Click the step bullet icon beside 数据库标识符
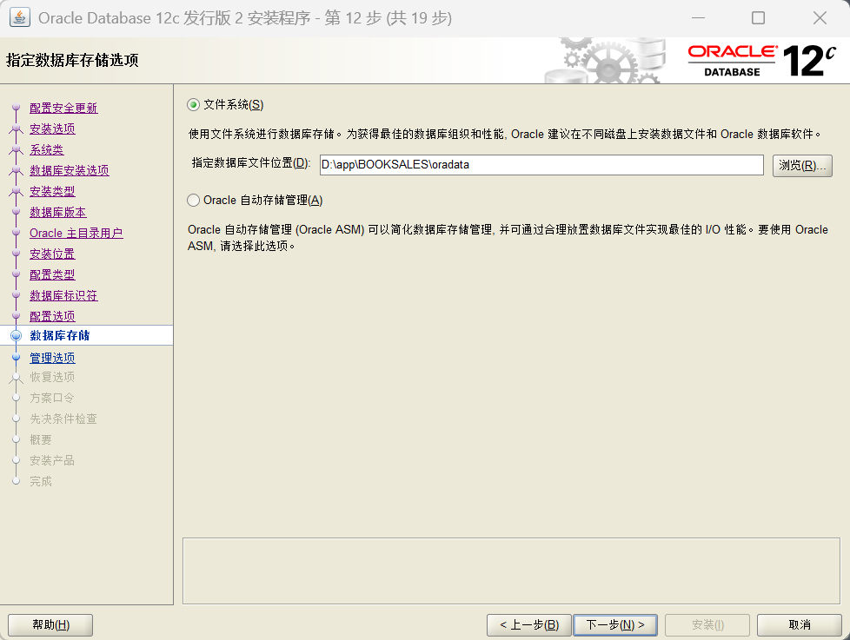 (x=17, y=295)
